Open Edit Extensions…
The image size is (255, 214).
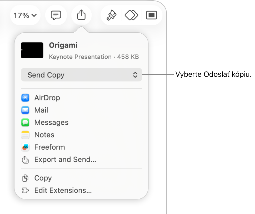pyautogui.click(x=82, y=190)
